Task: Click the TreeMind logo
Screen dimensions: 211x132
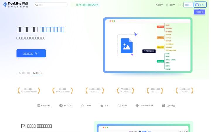Action: [16, 5]
